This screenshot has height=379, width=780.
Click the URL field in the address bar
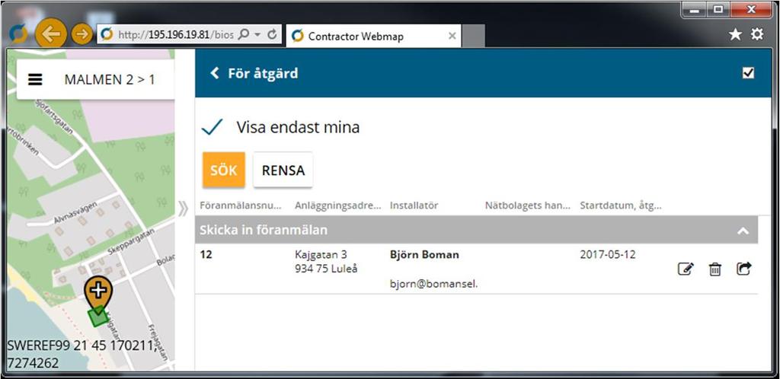(176, 35)
